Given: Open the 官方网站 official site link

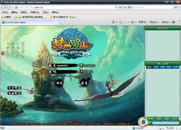Looking at the screenshot, I should pyautogui.click(x=14, y=88).
